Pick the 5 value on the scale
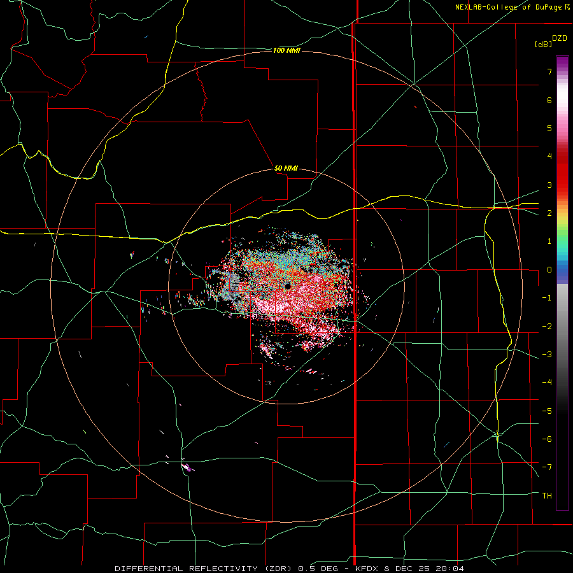 click(549, 128)
